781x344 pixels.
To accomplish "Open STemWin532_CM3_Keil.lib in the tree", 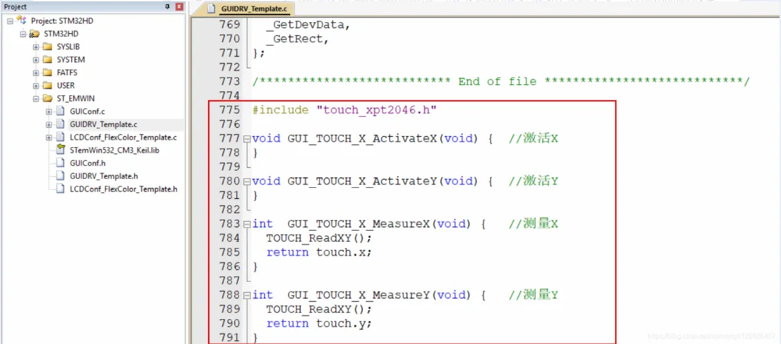I will click(114, 151).
